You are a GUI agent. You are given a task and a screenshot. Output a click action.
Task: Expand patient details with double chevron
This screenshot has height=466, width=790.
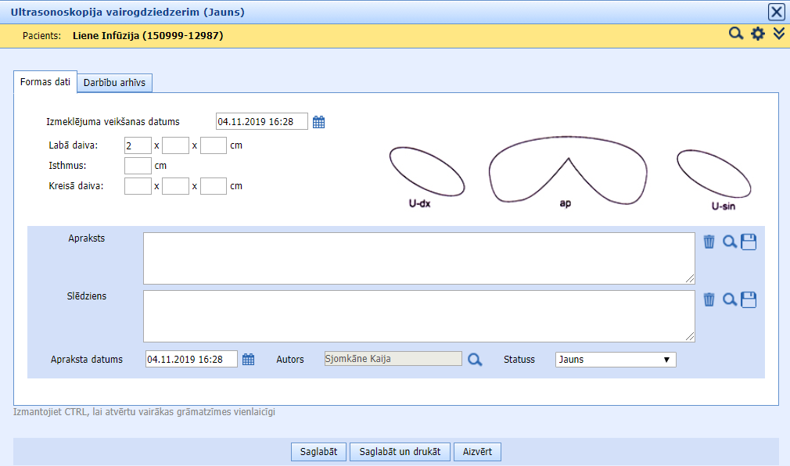[x=778, y=34]
